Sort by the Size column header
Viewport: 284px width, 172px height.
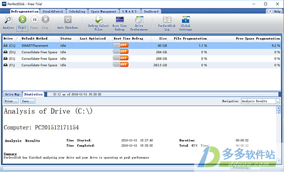point(160,39)
